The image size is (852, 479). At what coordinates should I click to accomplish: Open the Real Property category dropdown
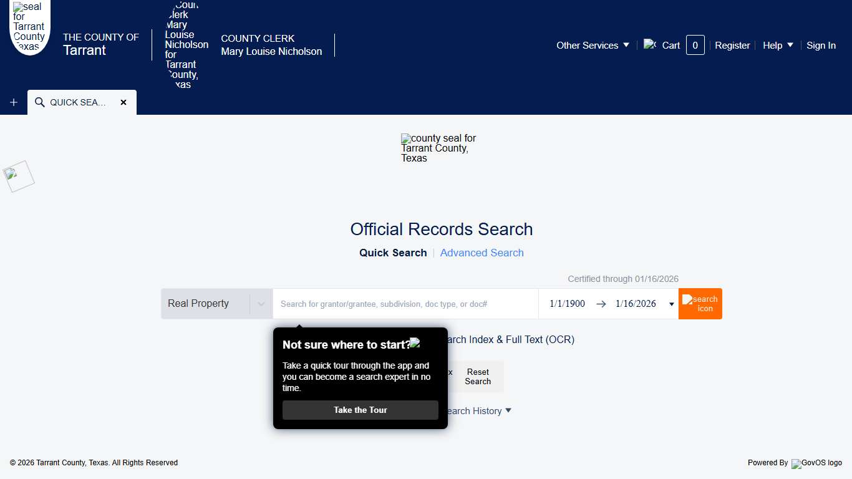tap(216, 304)
